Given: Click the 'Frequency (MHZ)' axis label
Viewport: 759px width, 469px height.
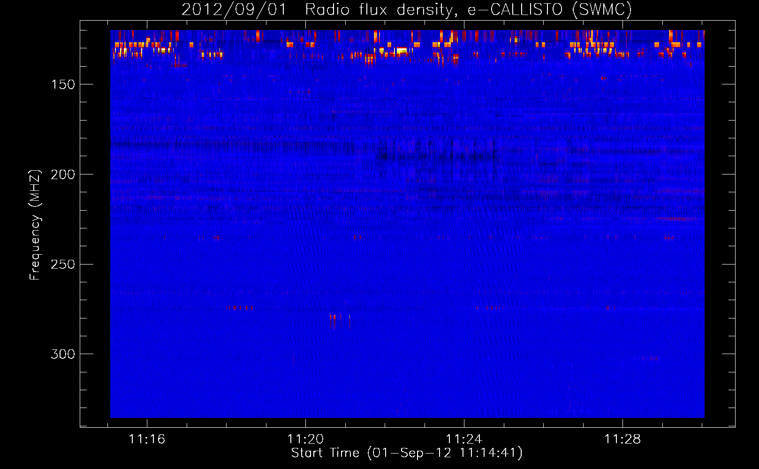Looking at the screenshot, I should click(35, 225).
